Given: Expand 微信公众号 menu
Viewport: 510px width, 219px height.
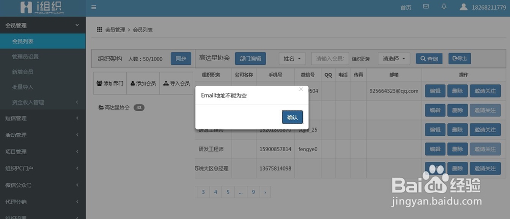Looking at the screenshot, I should point(43,185).
